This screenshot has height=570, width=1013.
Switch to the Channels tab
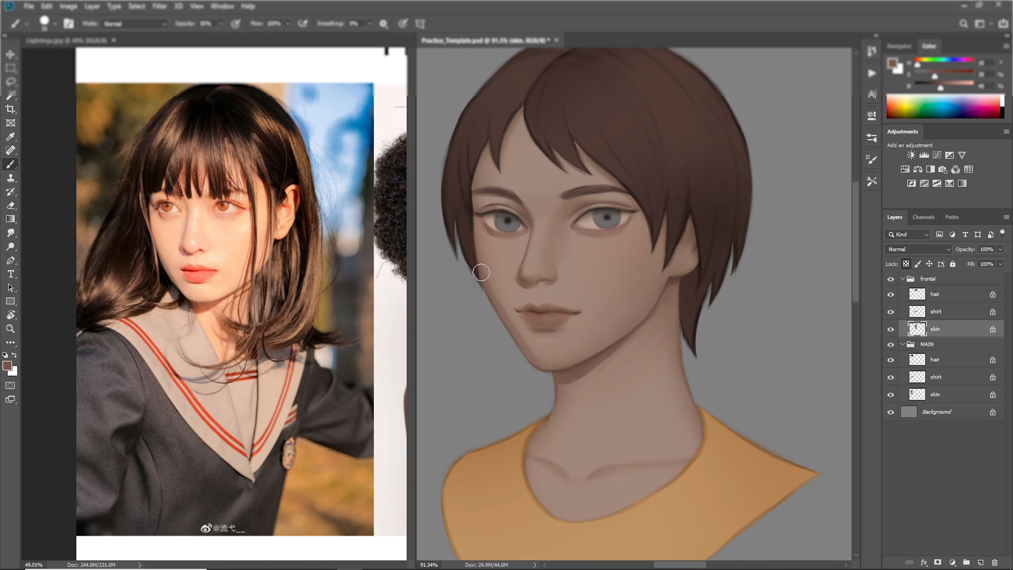pos(923,217)
